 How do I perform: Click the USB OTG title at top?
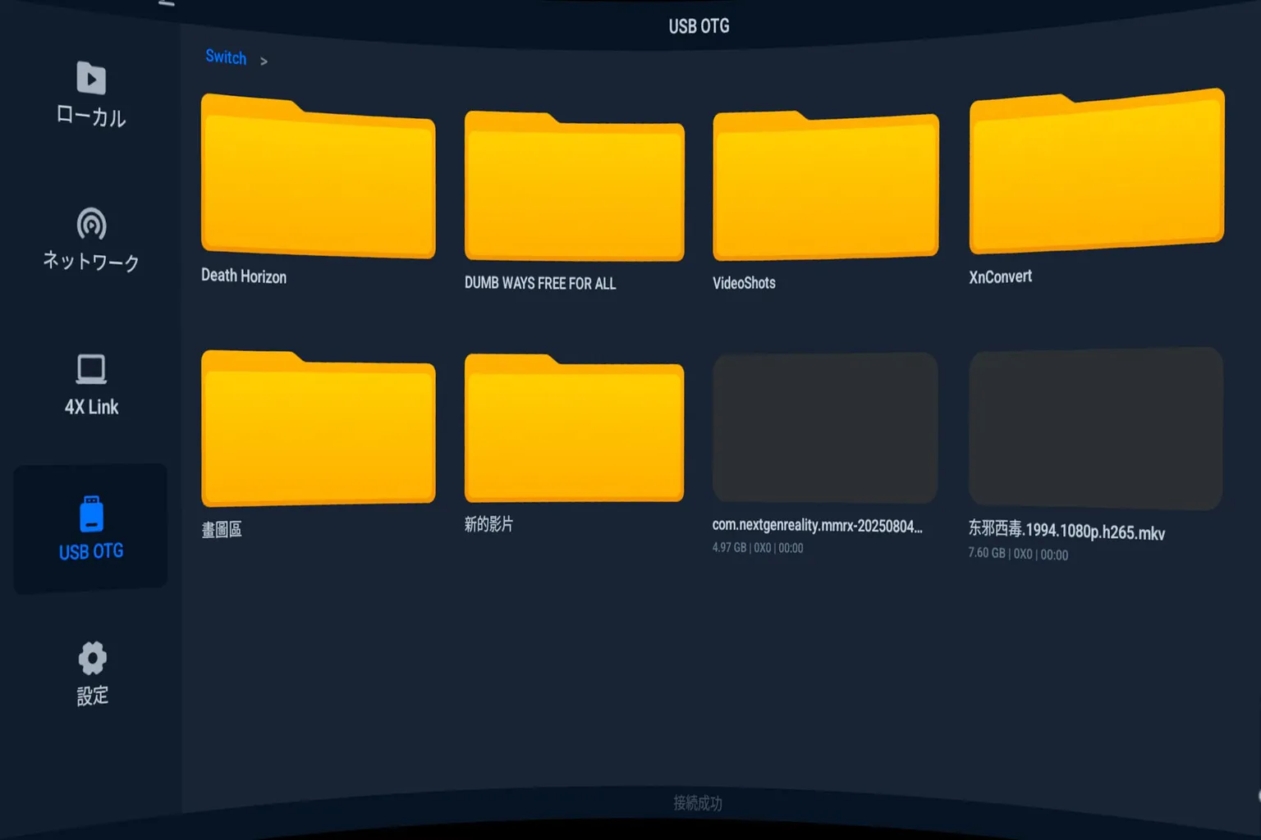(x=699, y=26)
